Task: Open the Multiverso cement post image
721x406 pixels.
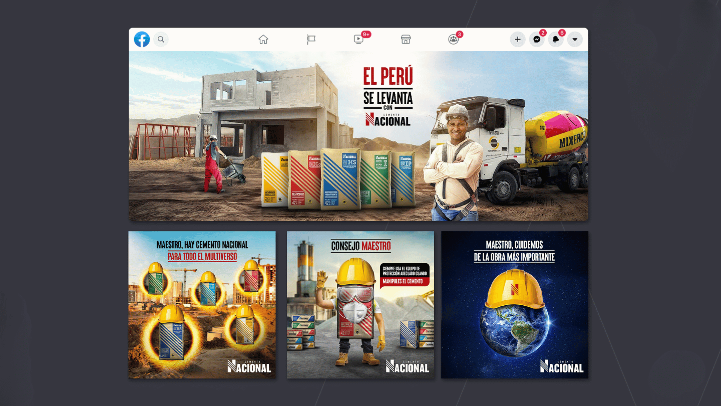Action: [202, 305]
